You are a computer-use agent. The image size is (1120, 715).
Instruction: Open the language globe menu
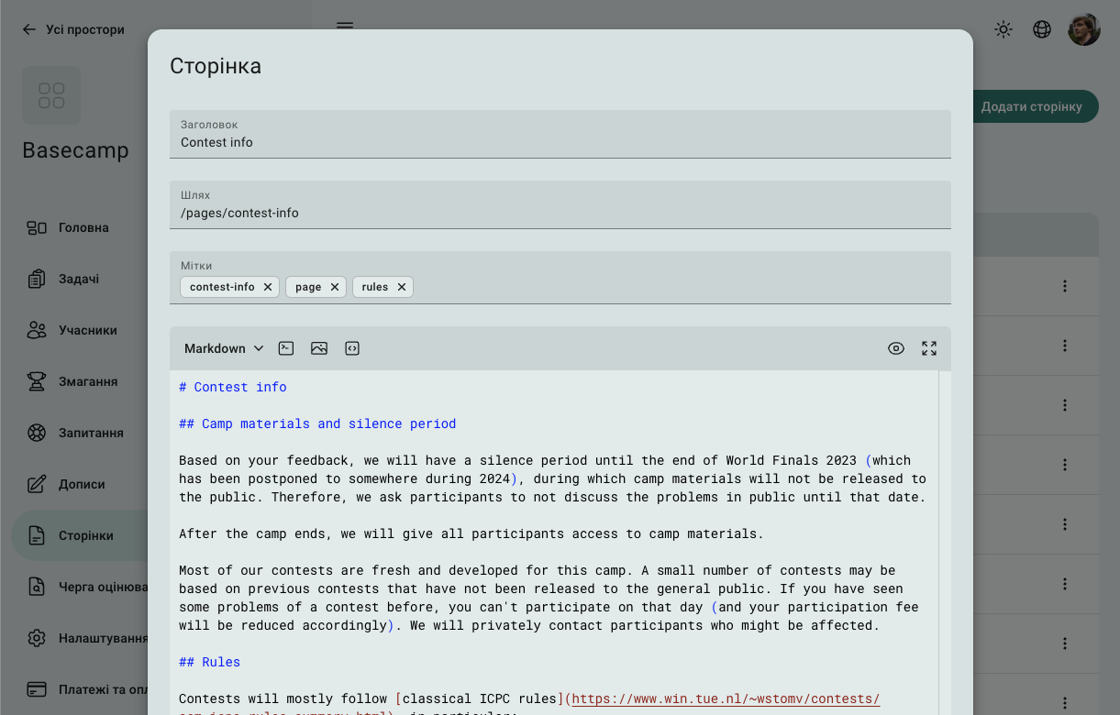(x=1042, y=29)
